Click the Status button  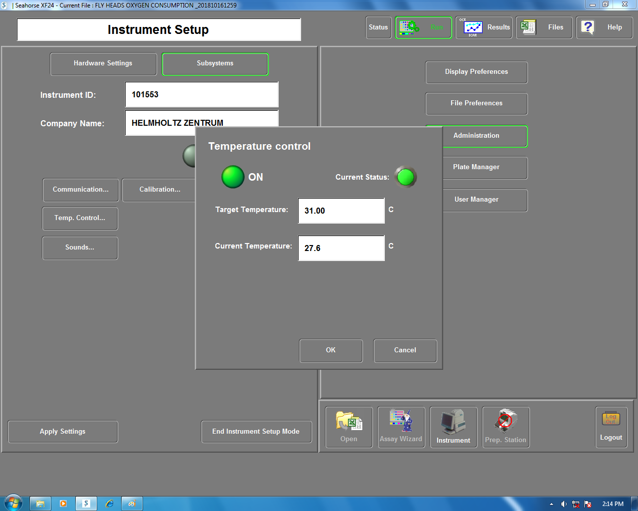[x=378, y=27]
